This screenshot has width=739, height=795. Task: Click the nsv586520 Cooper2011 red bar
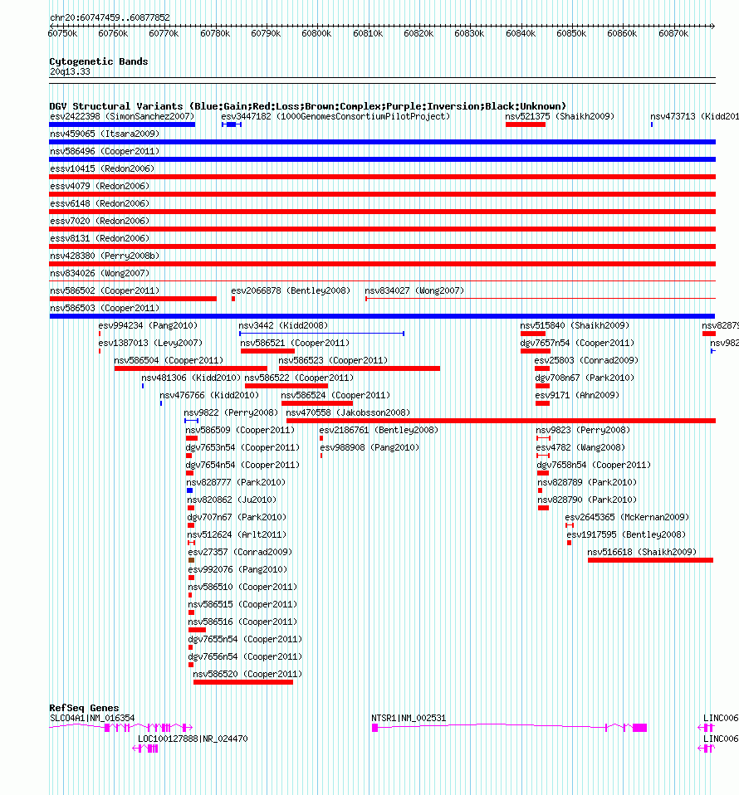243,682
